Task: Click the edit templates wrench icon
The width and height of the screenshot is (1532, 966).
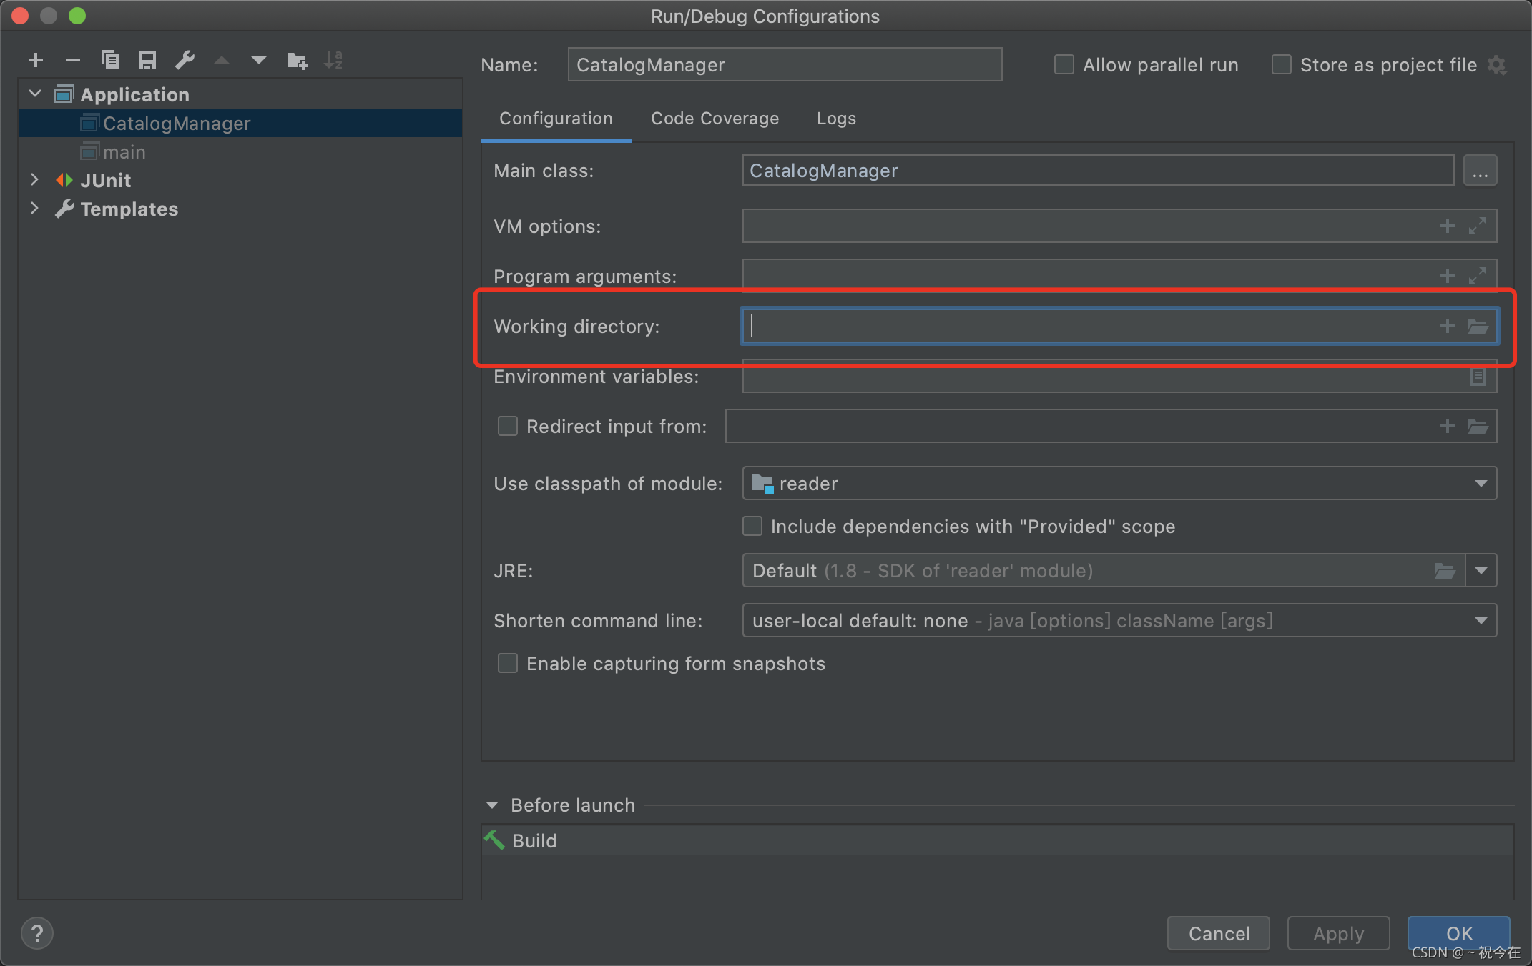Action: [185, 61]
